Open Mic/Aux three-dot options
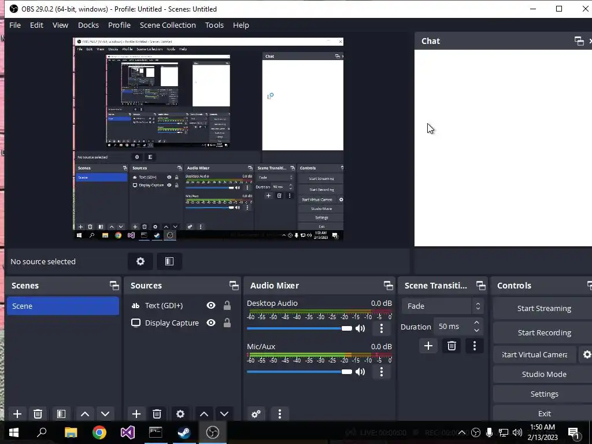592x444 pixels. coord(382,372)
